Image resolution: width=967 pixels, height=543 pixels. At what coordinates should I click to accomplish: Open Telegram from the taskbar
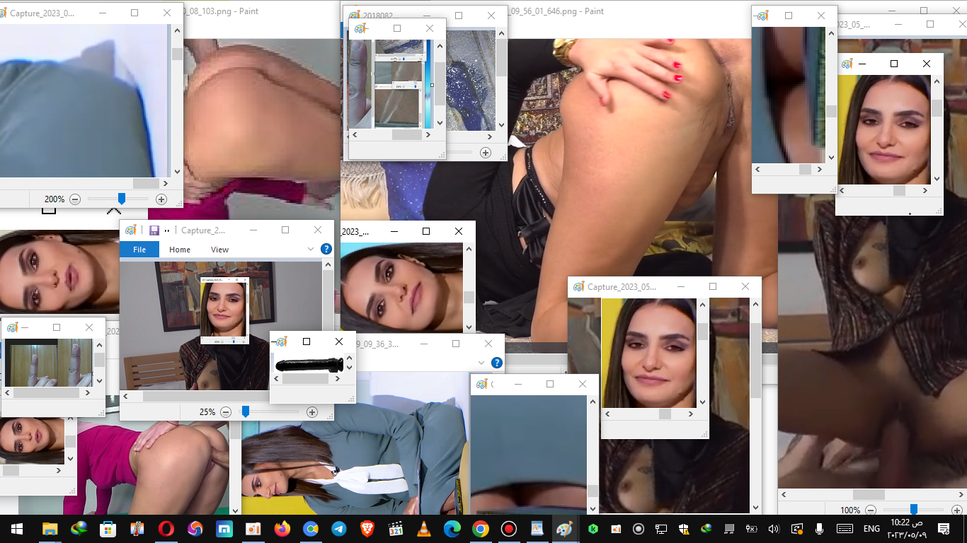(x=338, y=528)
